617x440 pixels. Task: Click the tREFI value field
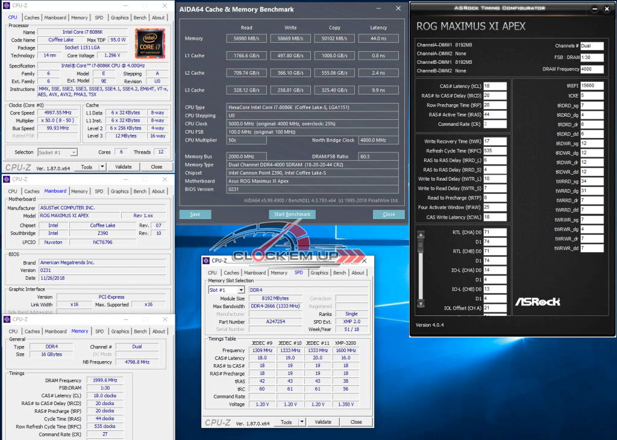(x=592, y=85)
